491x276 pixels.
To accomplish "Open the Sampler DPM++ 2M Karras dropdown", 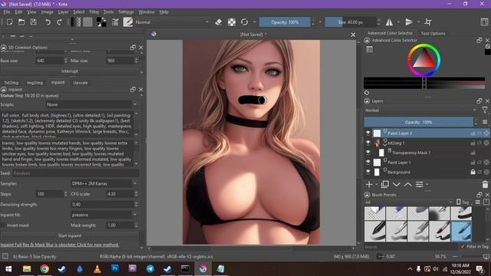I will 104,183.
